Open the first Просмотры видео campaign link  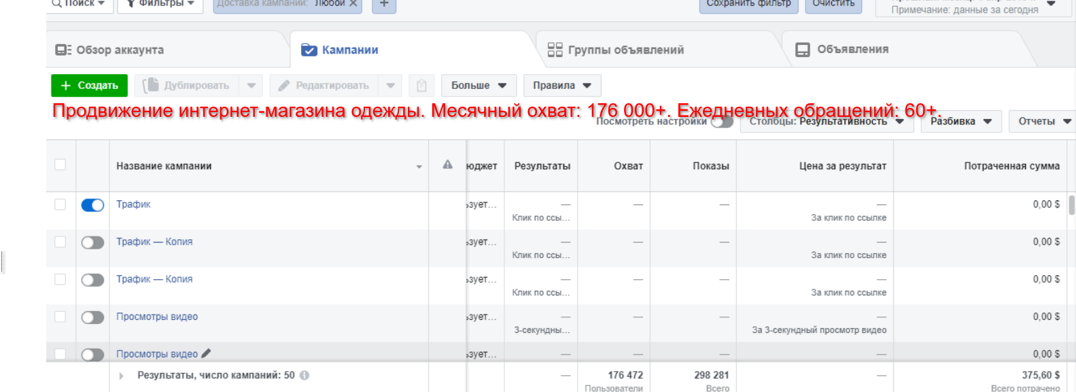tap(157, 317)
